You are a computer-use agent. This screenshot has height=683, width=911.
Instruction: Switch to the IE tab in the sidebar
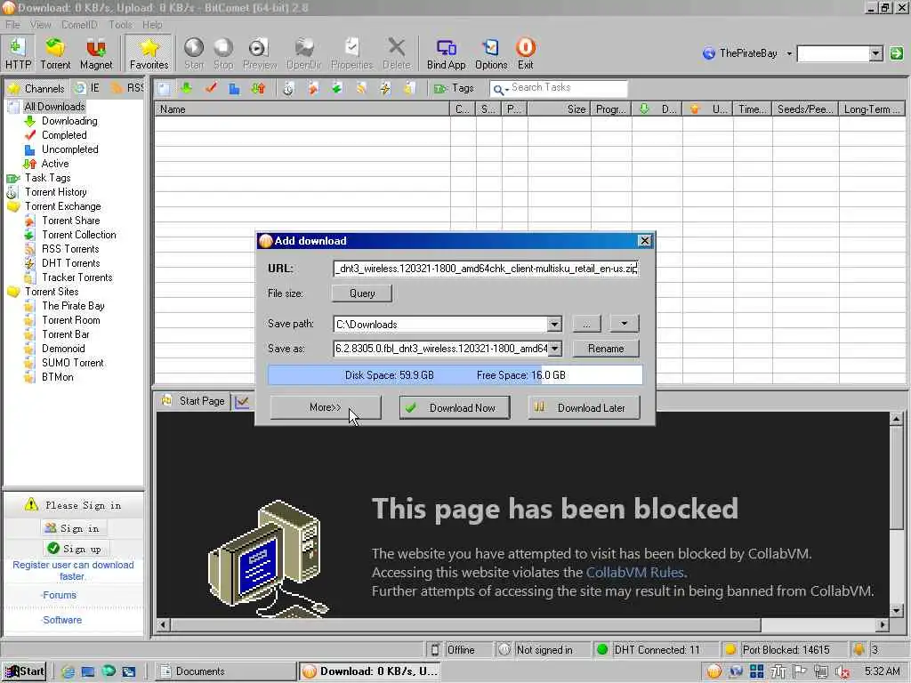[x=88, y=88]
